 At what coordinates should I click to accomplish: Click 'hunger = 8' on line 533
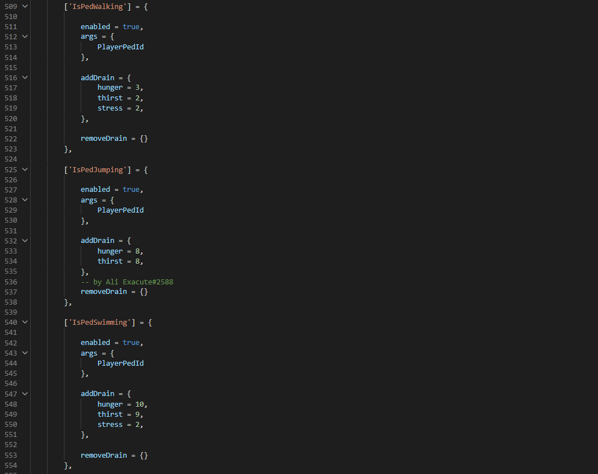[118, 251]
